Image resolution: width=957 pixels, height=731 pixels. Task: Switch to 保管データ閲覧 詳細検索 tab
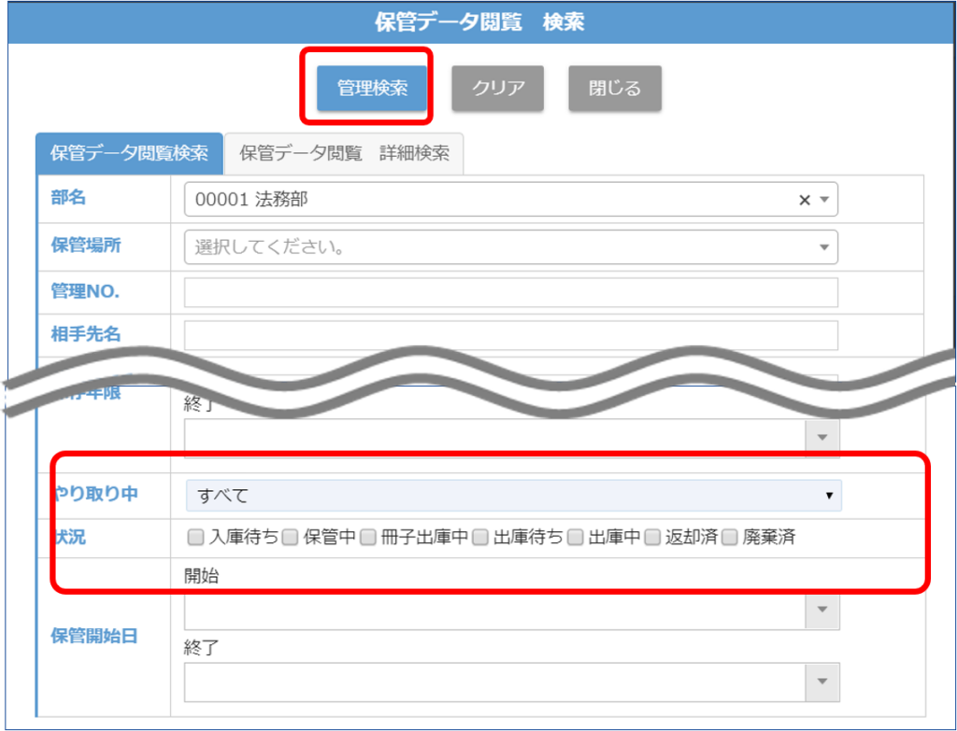[x=344, y=153]
